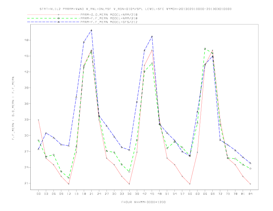Click the chart title starting with STAT=VL1L2
The image size is (273, 211).
[x=135, y=9]
